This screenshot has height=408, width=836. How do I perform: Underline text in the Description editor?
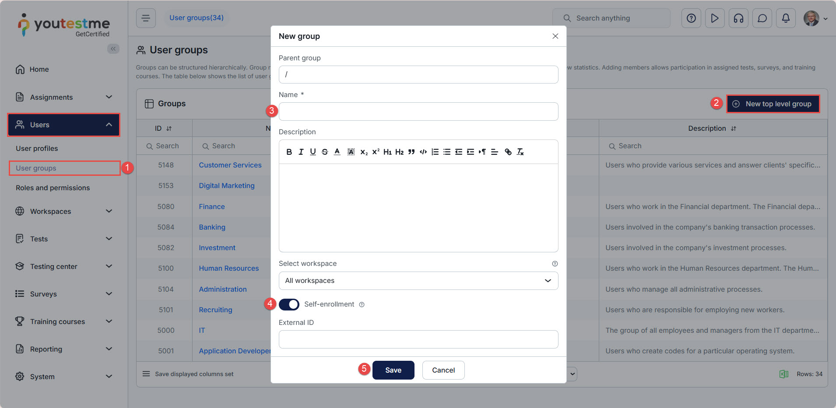[x=313, y=152]
